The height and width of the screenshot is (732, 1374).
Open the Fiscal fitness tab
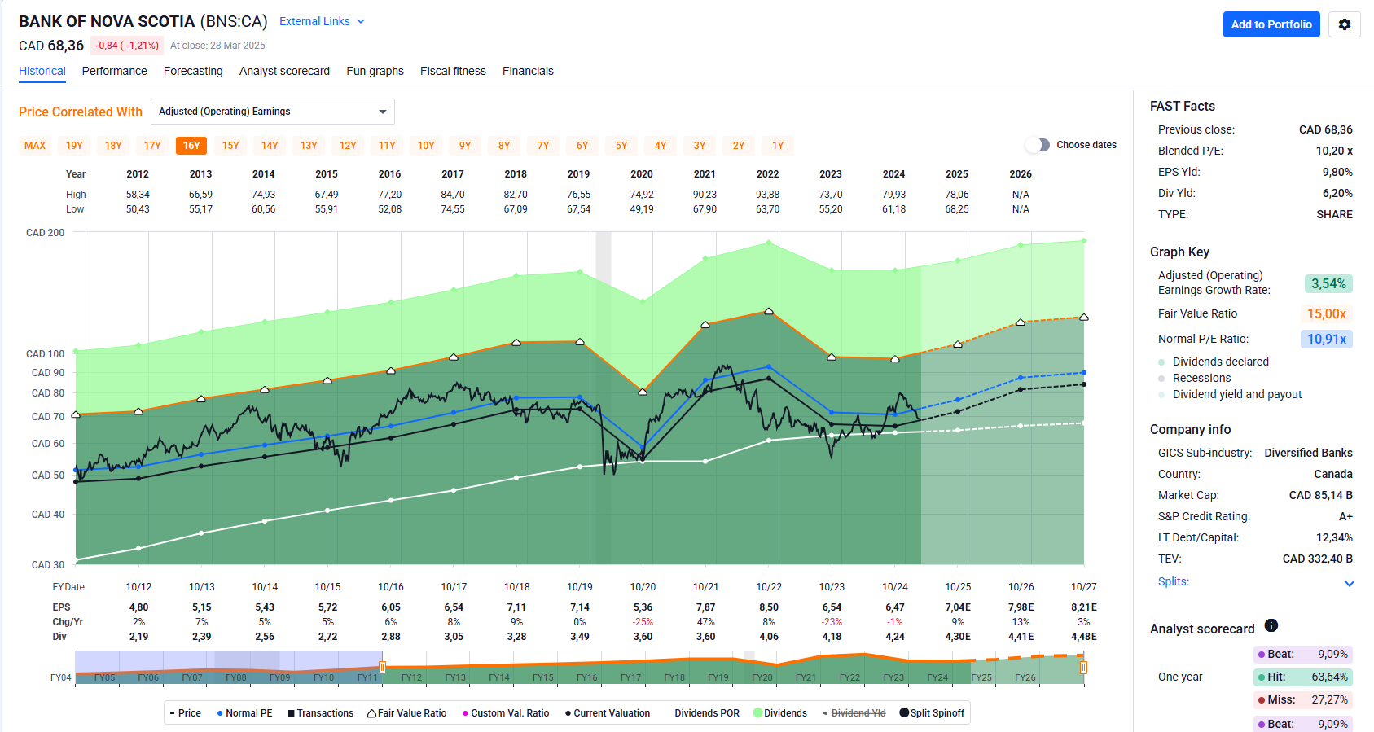pos(453,72)
